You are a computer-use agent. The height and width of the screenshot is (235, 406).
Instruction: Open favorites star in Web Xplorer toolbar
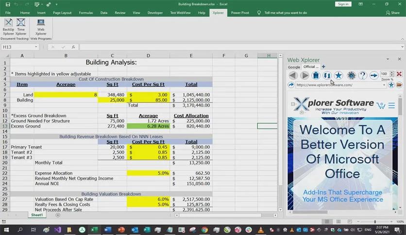coord(338,75)
